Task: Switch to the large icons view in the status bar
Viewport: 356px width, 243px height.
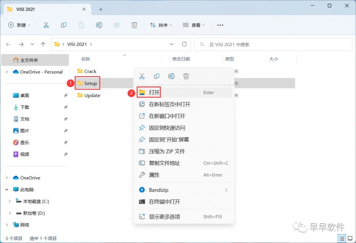Action: [350, 238]
